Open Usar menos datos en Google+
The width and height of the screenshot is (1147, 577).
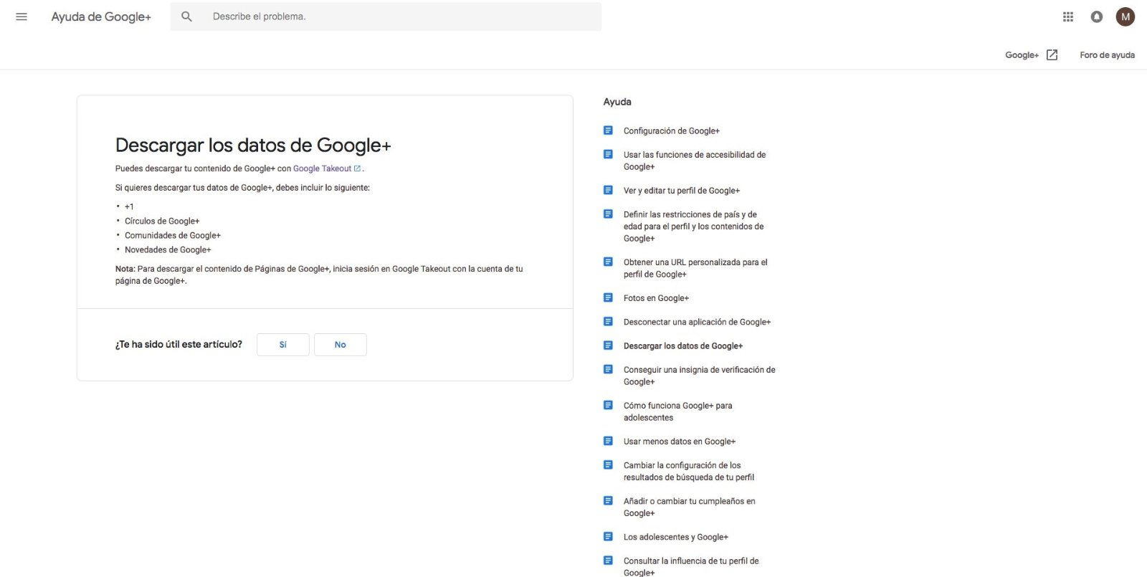point(680,442)
